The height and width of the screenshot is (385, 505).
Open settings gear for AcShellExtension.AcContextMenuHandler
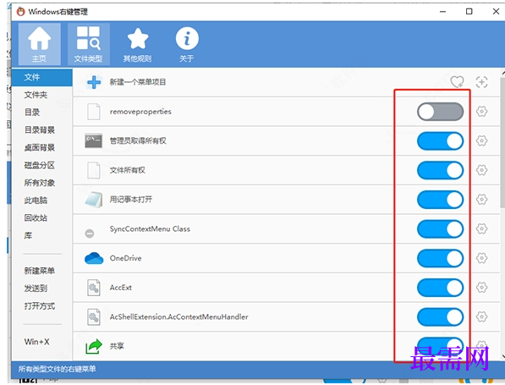click(481, 316)
